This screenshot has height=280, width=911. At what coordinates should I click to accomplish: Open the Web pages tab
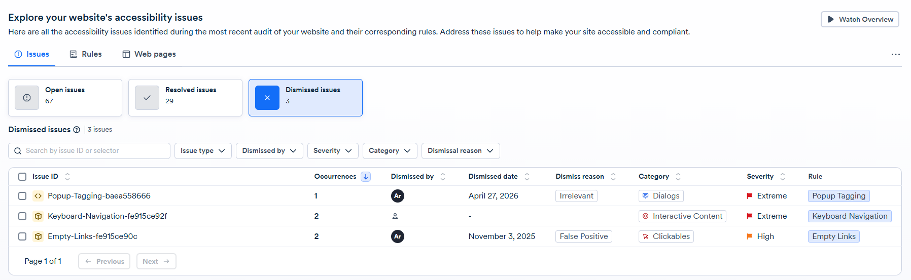click(x=149, y=54)
